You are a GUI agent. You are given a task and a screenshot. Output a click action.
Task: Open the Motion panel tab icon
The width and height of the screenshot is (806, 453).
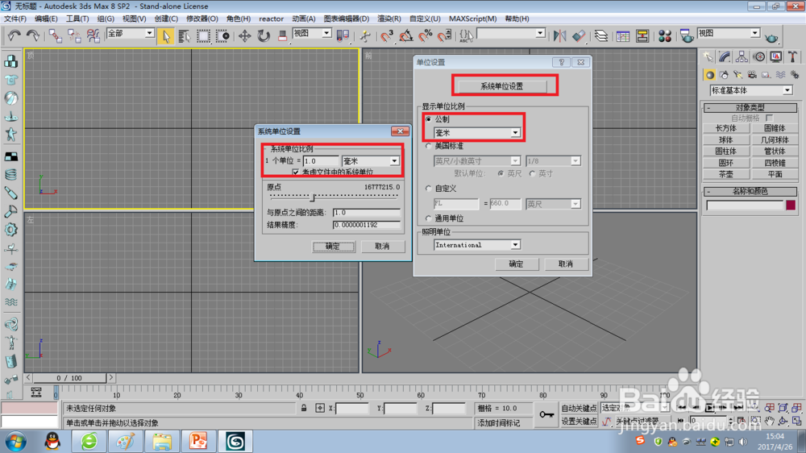pos(759,56)
